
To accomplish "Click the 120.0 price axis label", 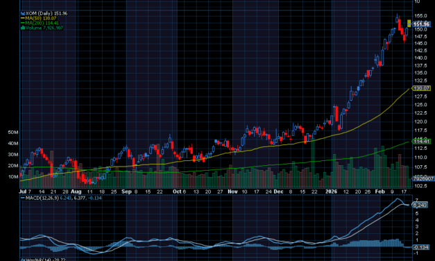I will tap(420, 121).
